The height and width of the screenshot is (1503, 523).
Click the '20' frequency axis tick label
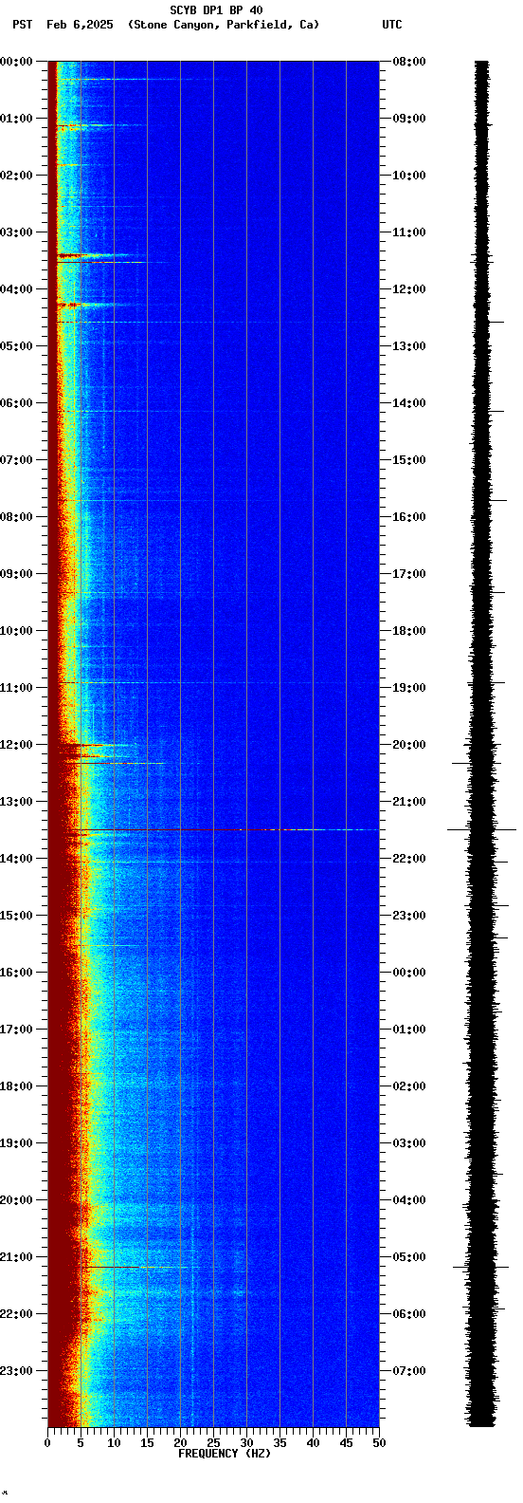coord(180,1443)
